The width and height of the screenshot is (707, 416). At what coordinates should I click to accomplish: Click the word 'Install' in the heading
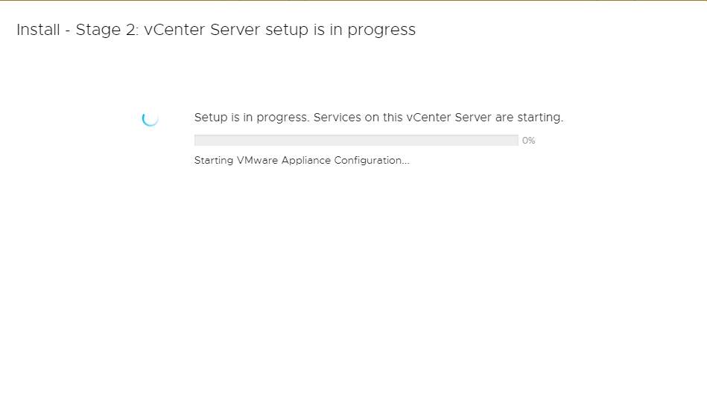point(38,30)
